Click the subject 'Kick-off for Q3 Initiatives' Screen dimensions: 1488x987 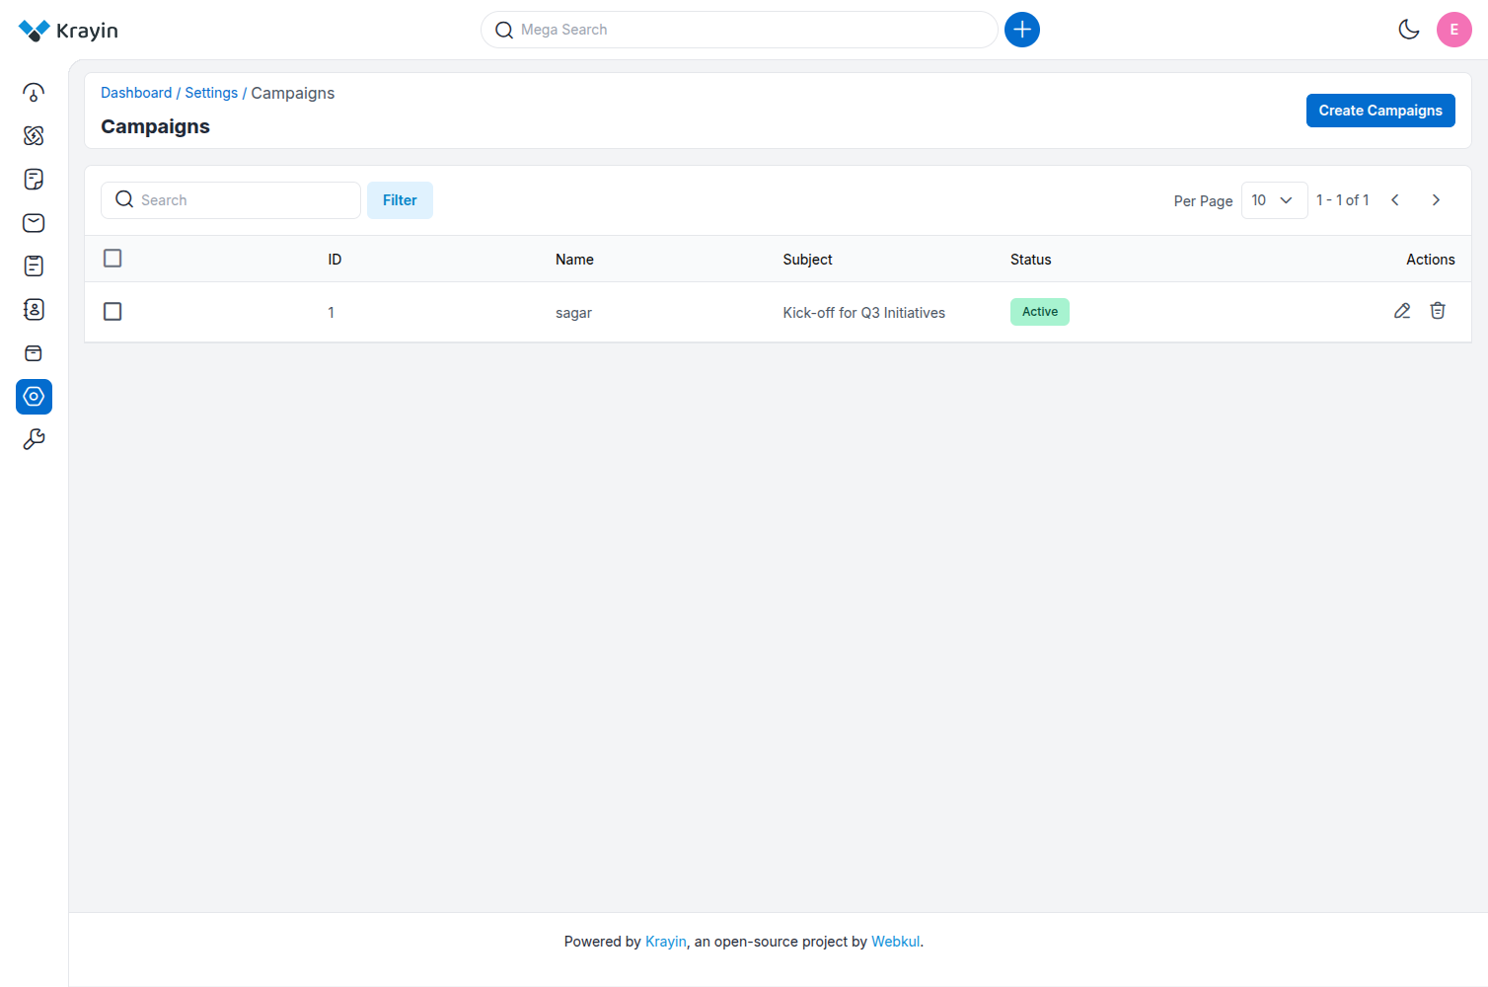863,313
